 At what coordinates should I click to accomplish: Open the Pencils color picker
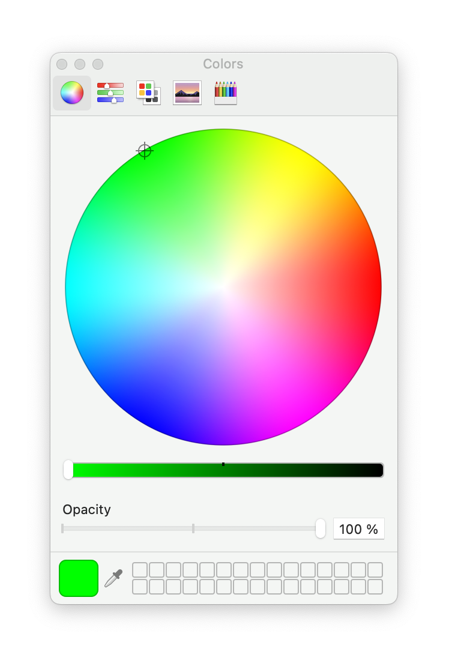(x=226, y=93)
